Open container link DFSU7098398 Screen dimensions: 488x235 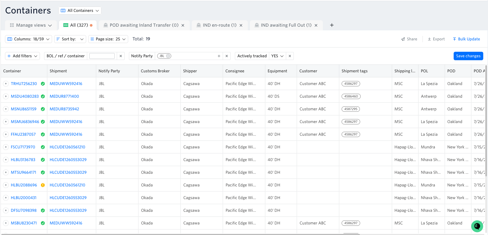(x=24, y=210)
